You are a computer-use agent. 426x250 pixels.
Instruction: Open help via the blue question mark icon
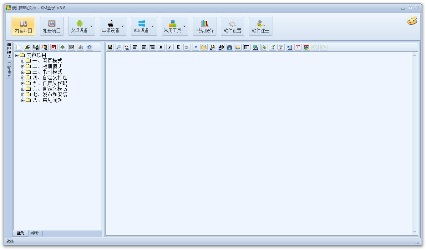click(89, 47)
